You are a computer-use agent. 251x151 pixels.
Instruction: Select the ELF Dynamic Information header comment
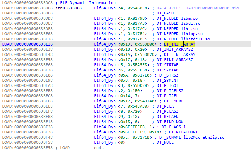coord(86,3)
